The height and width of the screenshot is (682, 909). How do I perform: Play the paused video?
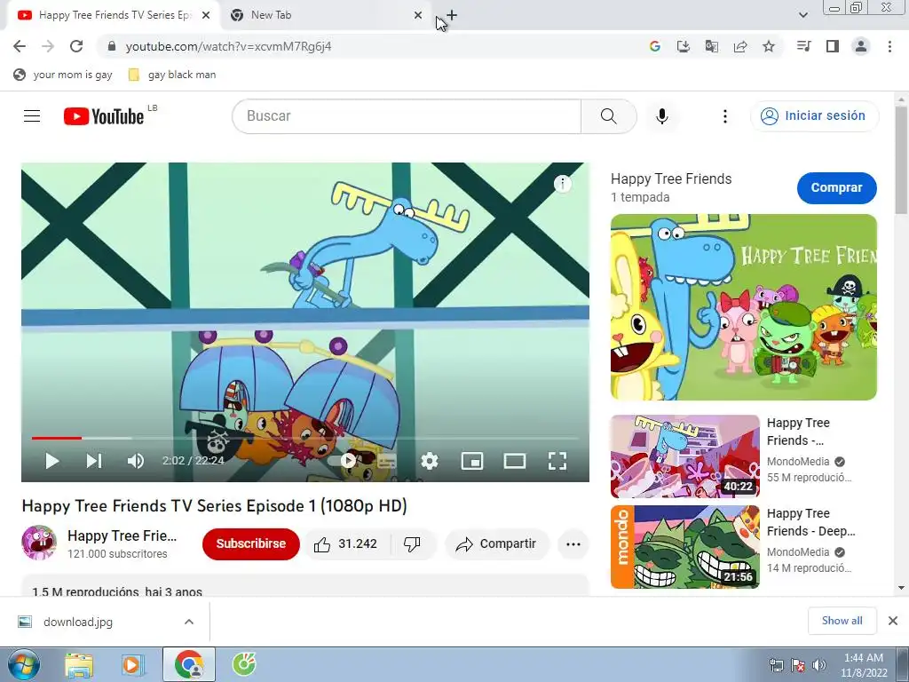point(51,461)
